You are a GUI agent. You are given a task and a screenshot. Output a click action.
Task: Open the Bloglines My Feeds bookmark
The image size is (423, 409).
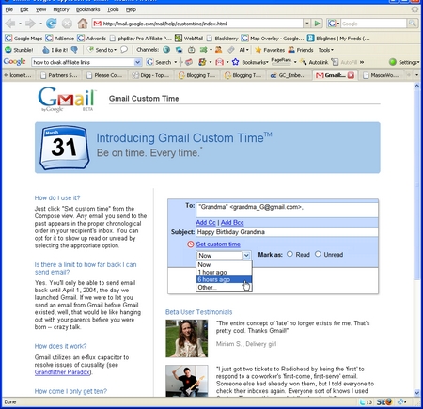pos(338,39)
